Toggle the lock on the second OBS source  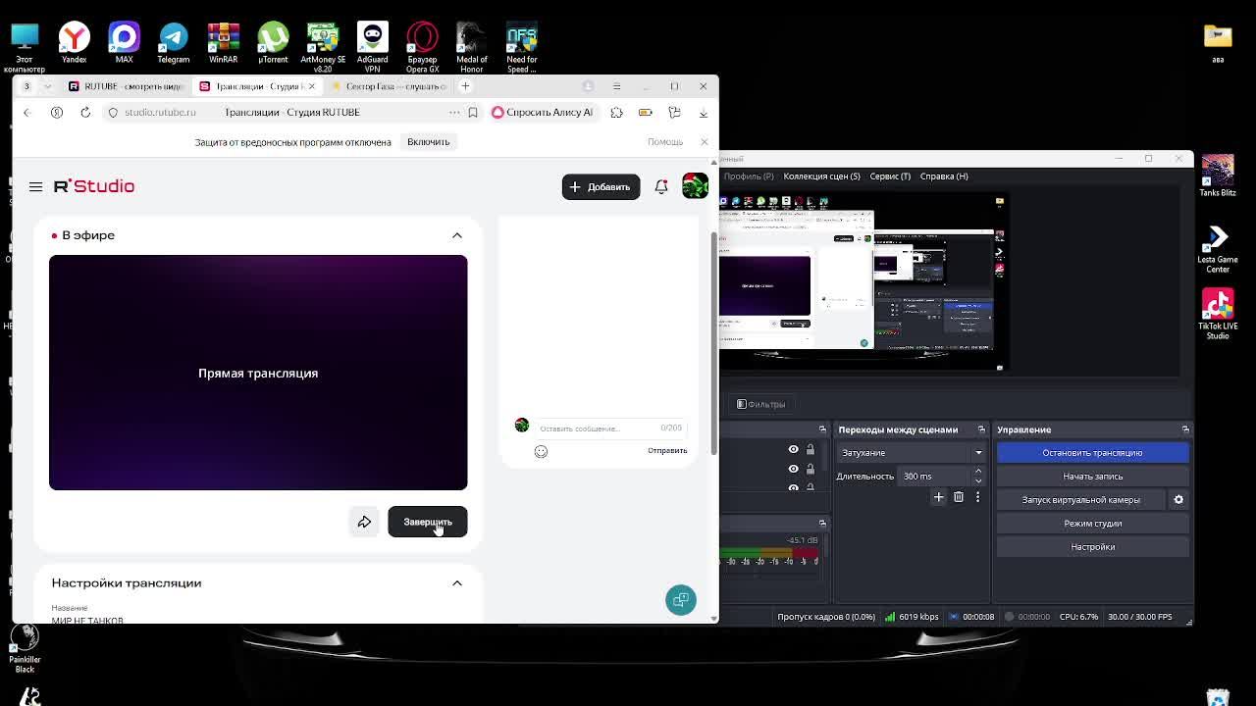click(810, 469)
